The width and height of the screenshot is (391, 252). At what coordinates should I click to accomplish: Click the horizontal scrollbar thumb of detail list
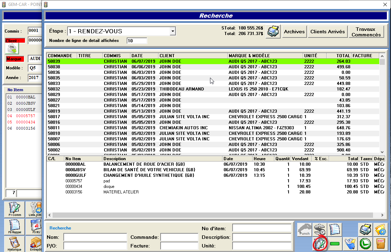pos(213,215)
